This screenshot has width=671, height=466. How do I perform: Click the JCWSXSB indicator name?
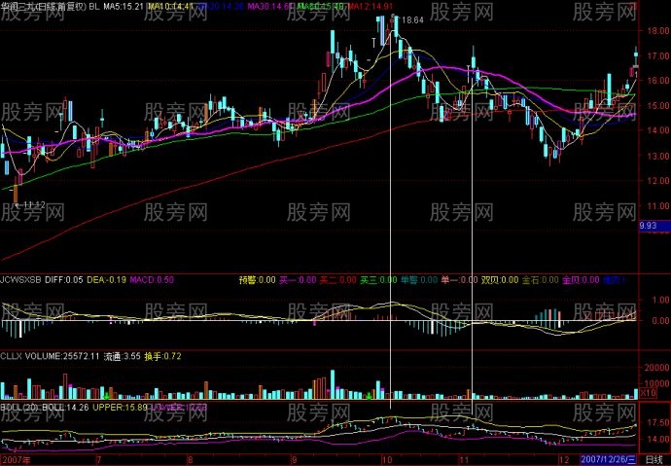[21, 280]
